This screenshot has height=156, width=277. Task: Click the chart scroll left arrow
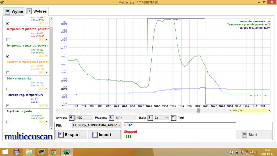pyautogui.click(x=57, y=110)
